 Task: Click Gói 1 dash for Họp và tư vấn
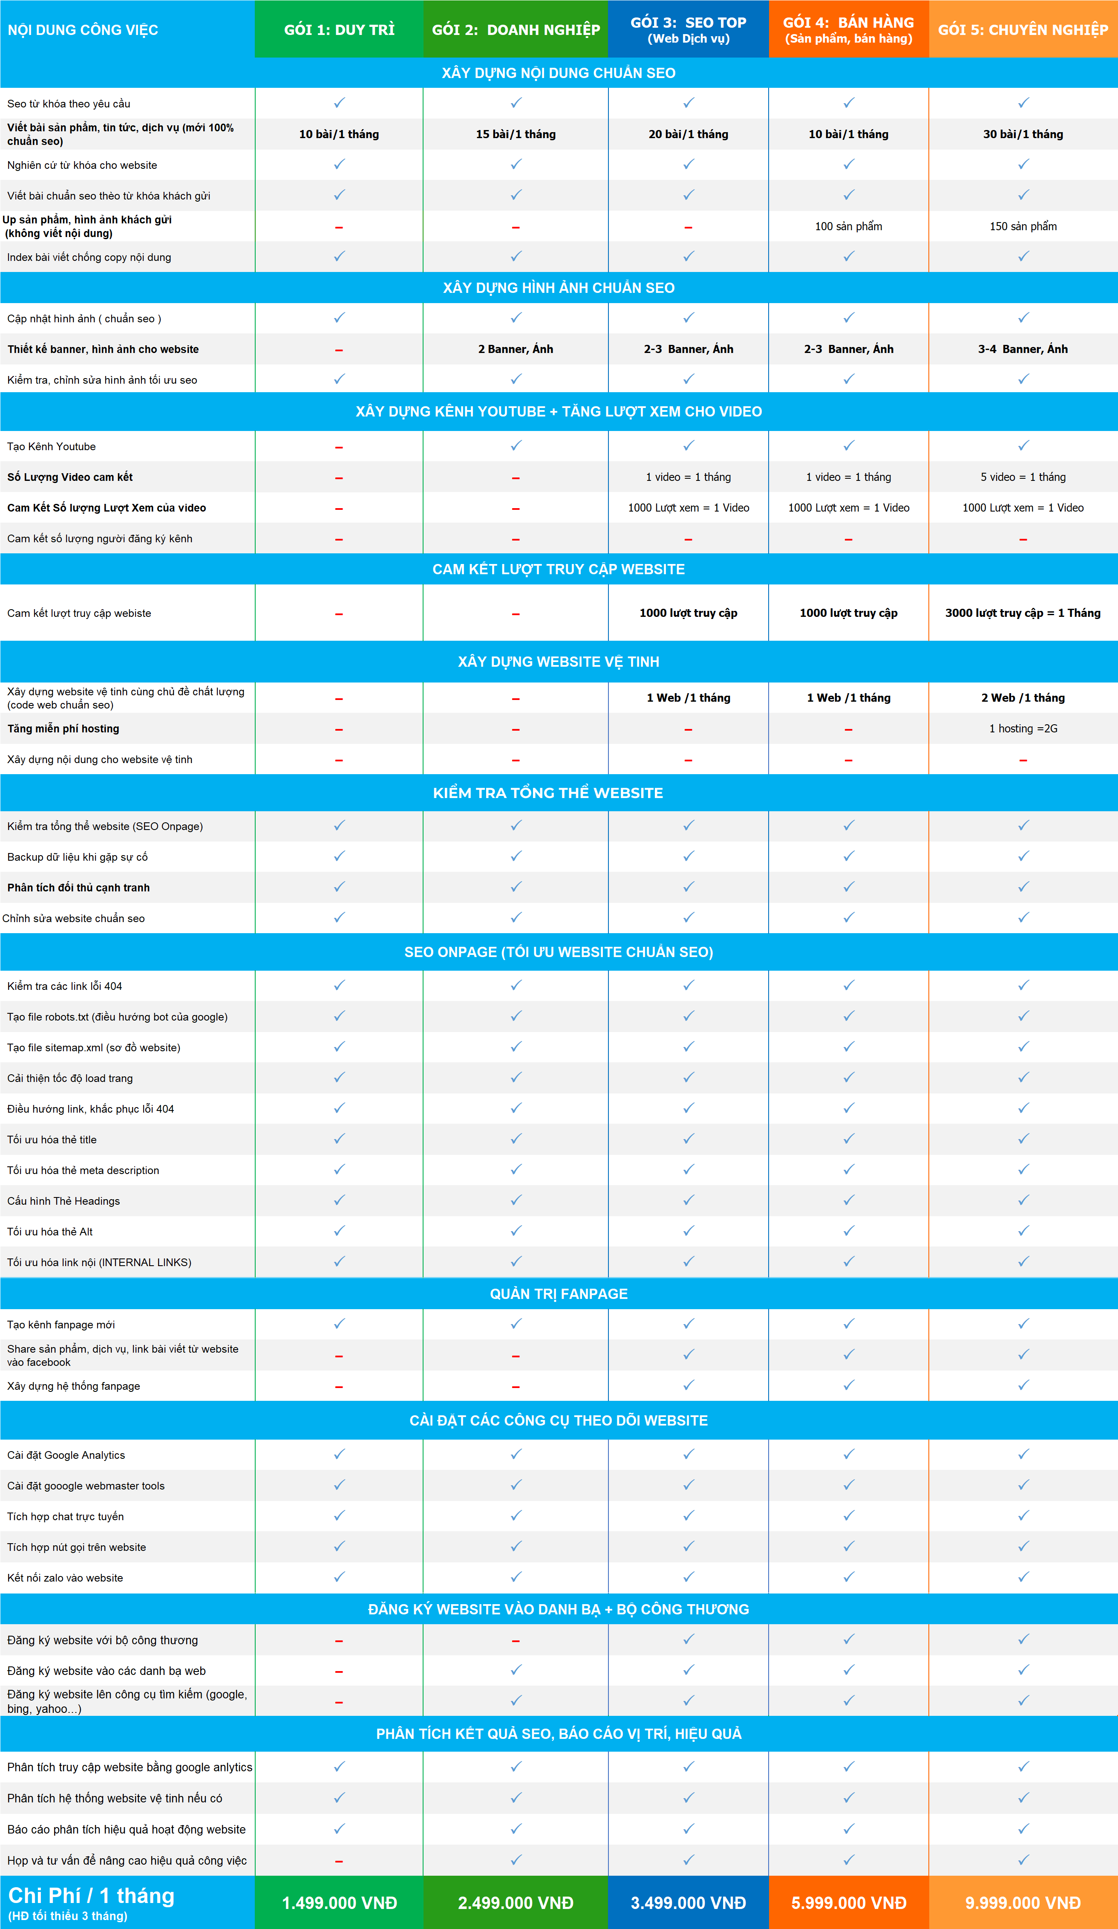pos(339,1862)
